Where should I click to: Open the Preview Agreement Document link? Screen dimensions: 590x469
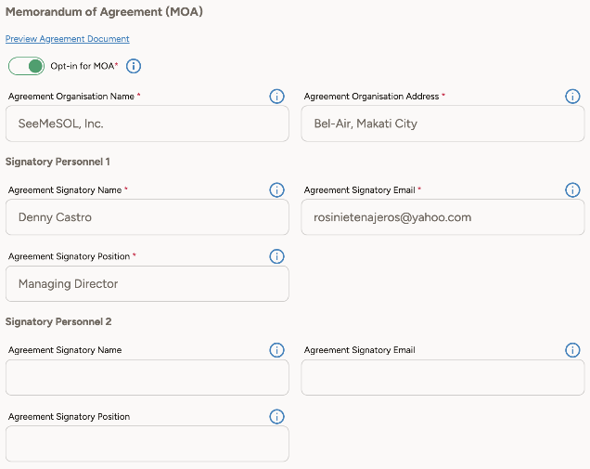68,39
